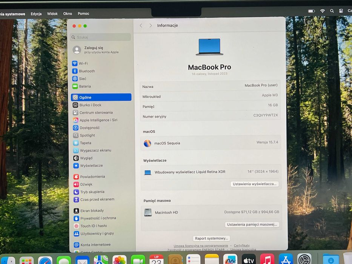Open Konta internetowe settings
Screen dimensions: 352x264
92,245
